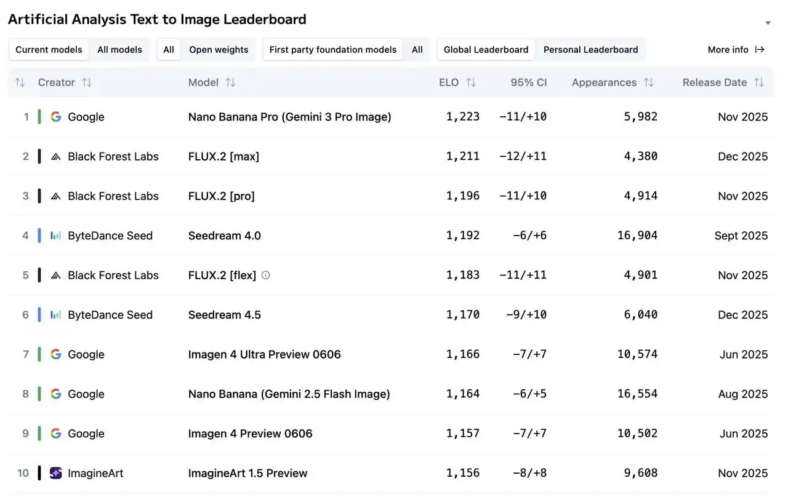Click sort arrows next to Creator header
The height and width of the screenshot is (497, 788).
(x=87, y=82)
